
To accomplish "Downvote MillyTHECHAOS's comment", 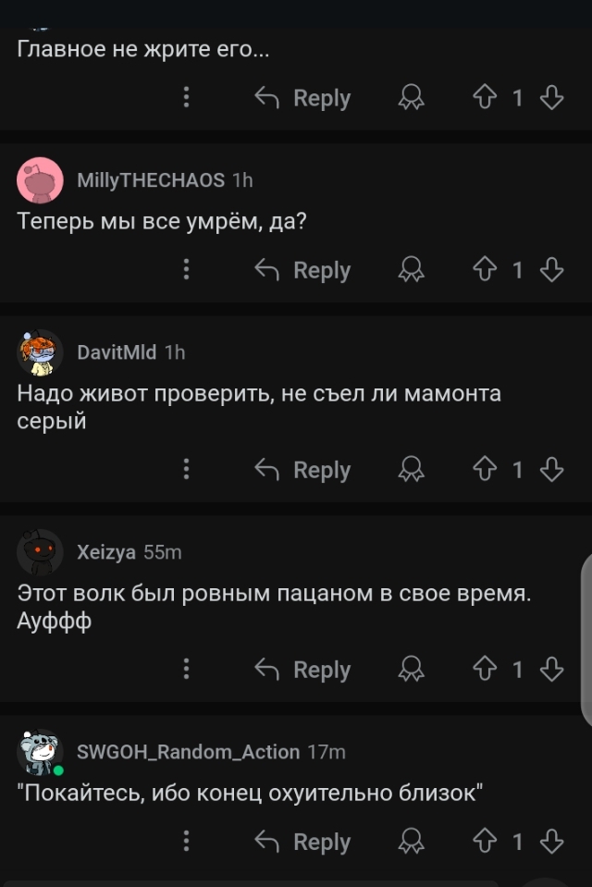I will (551, 270).
